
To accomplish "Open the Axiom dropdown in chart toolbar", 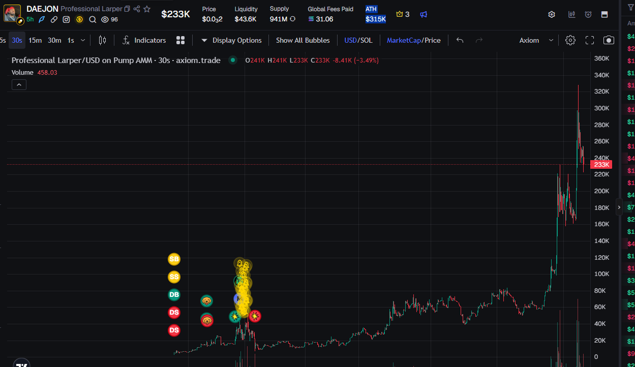I will coord(536,40).
